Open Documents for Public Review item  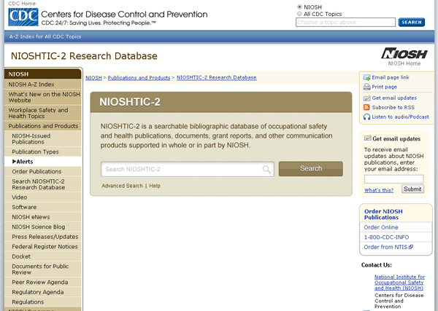43,269
